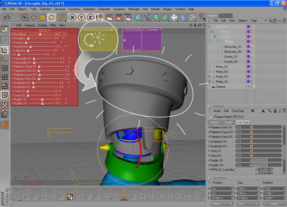Image resolution: width=287 pixels, height=207 pixels.
Task: Click the Grow Selection button
Action: point(65,189)
